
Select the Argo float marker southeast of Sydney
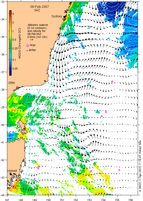pos(70,38)
